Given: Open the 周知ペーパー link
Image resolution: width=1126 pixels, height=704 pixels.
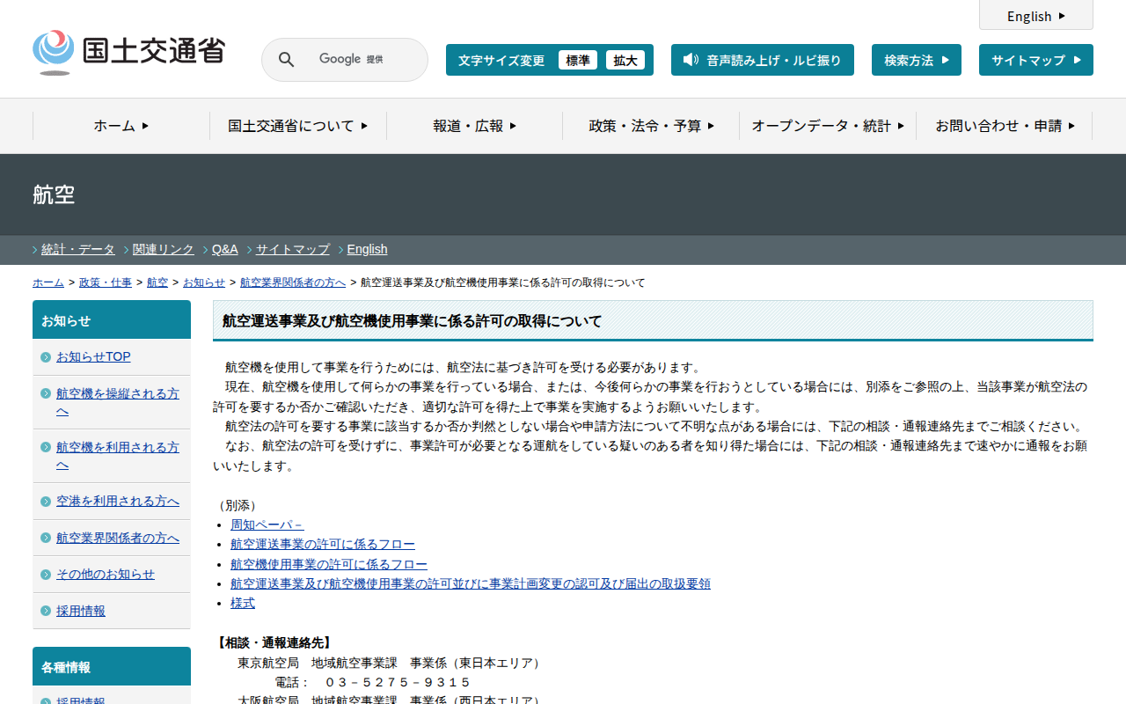Looking at the screenshot, I should click(x=267, y=524).
